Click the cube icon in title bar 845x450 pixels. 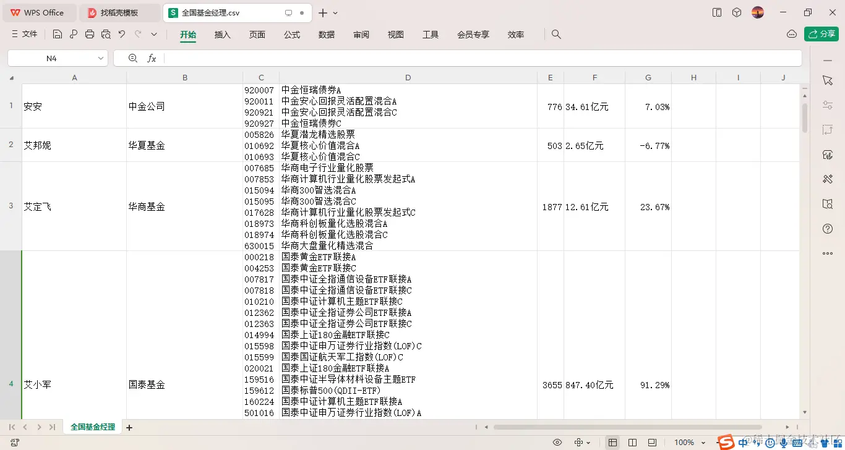pyautogui.click(x=737, y=12)
